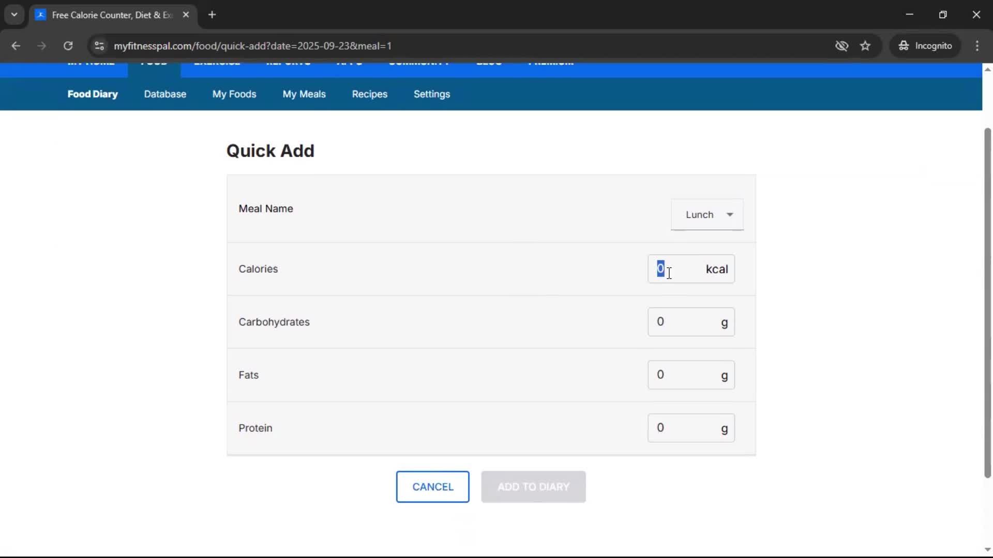Restore down the browser window
993x558 pixels.
tap(943, 14)
